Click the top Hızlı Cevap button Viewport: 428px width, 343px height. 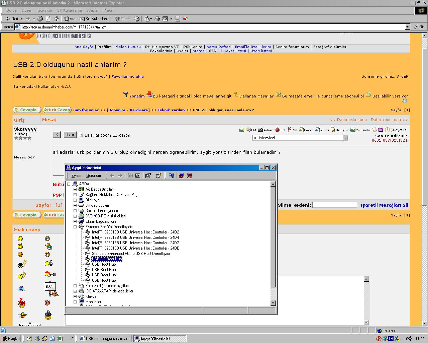pyautogui.click(x=57, y=110)
